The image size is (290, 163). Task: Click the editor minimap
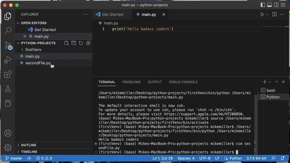[x=274, y=27]
